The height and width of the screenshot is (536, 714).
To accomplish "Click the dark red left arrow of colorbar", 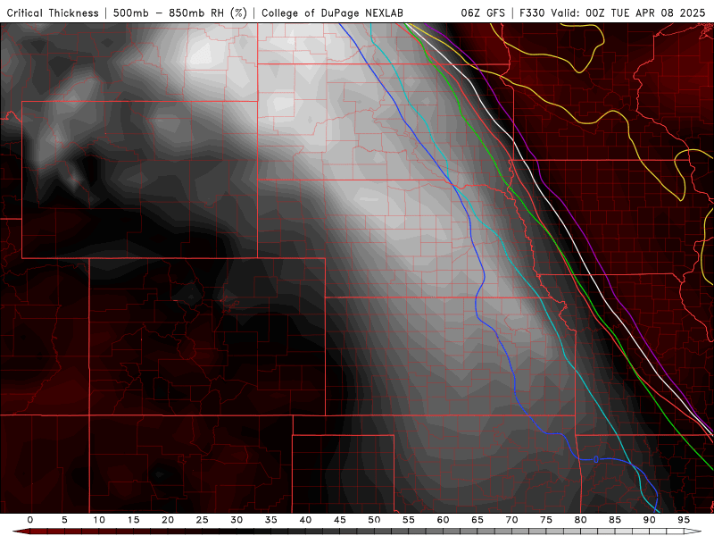I will pos(21,532).
